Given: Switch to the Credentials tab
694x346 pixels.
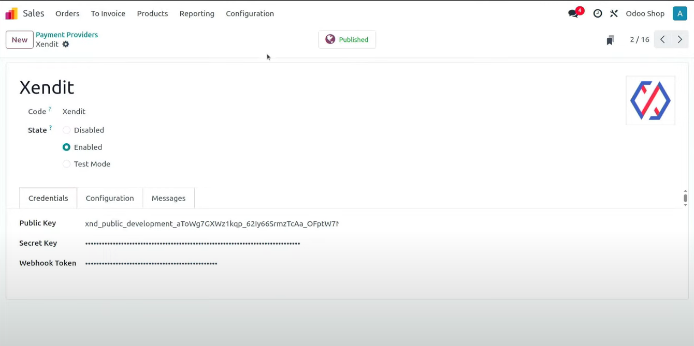Looking at the screenshot, I should coord(48,198).
